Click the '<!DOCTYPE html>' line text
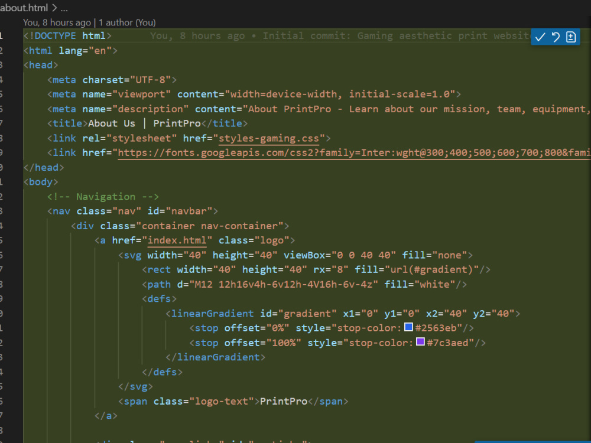 (x=67, y=36)
